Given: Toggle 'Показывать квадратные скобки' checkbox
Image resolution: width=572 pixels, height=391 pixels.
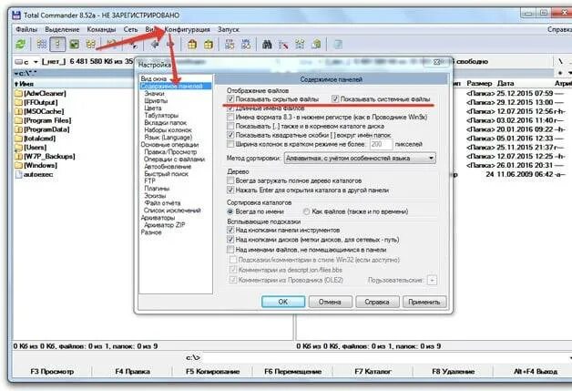Looking at the screenshot, I should (x=230, y=135).
